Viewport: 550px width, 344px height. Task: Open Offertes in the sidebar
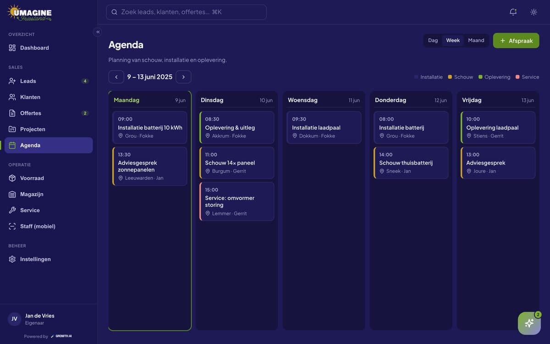click(49, 113)
